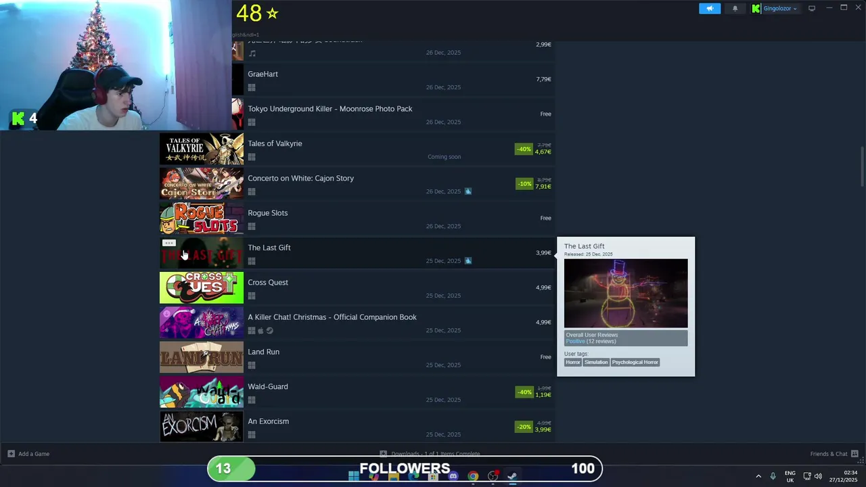This screenshot has height=487, width=866.
Task: Click Tales of Valkyrie capsule image
Action: 202,149
